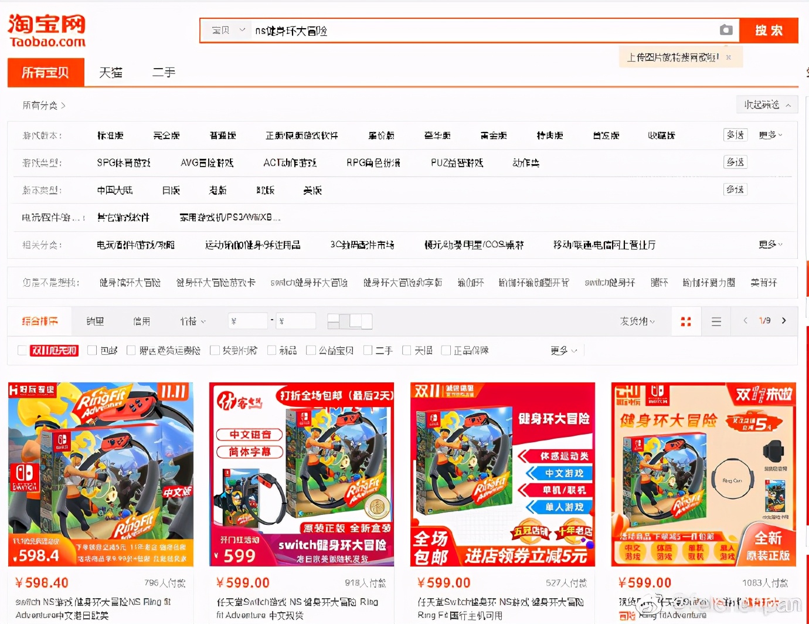Screen dimensions: 809x624
Task: Switch to grid view layout
Action: [x=685, y=321]
